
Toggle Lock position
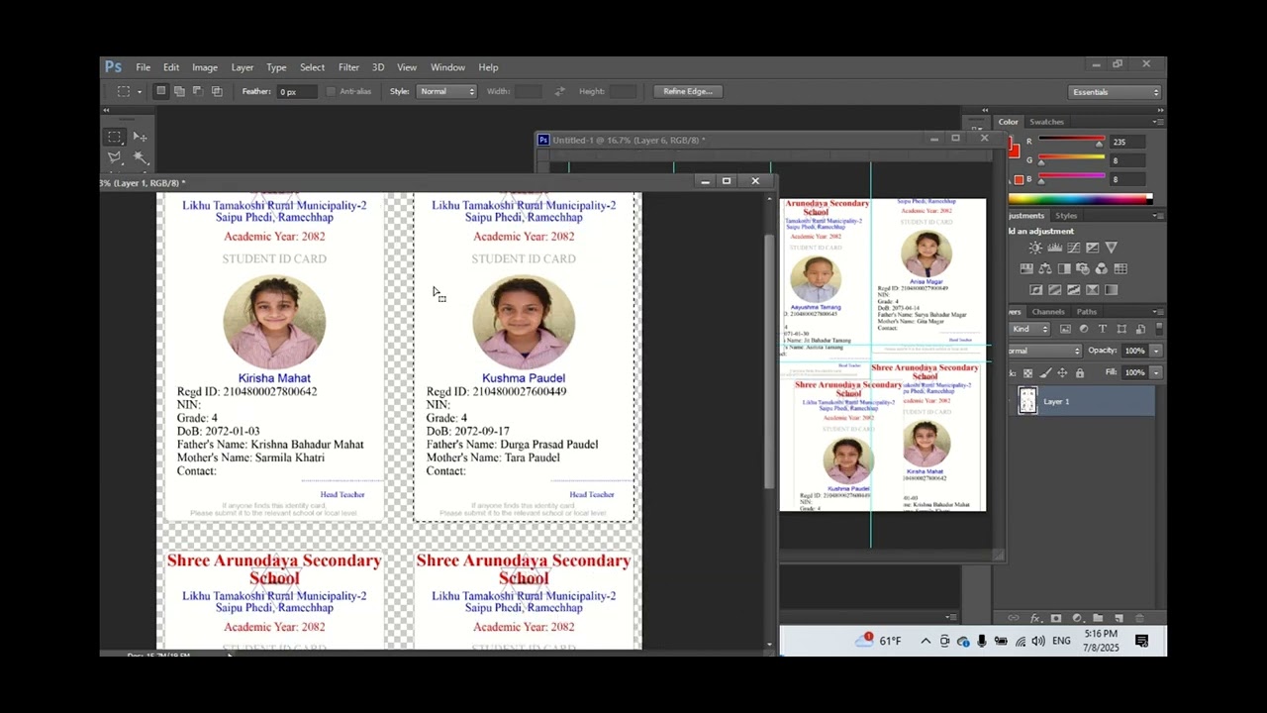(x=1062, y=373)
